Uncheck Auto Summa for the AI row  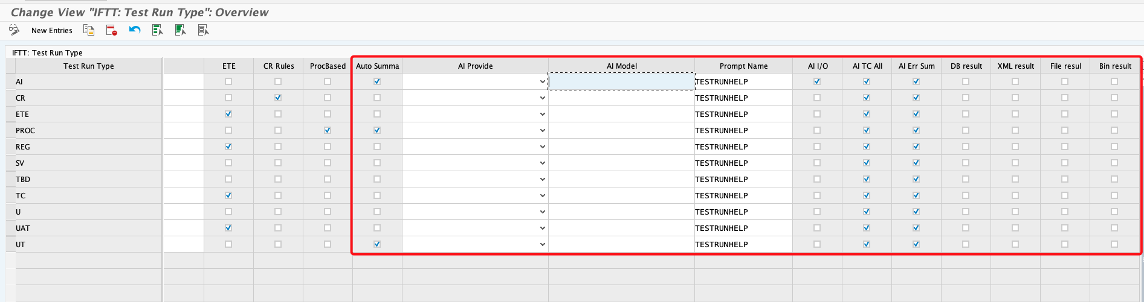point(377,81)
